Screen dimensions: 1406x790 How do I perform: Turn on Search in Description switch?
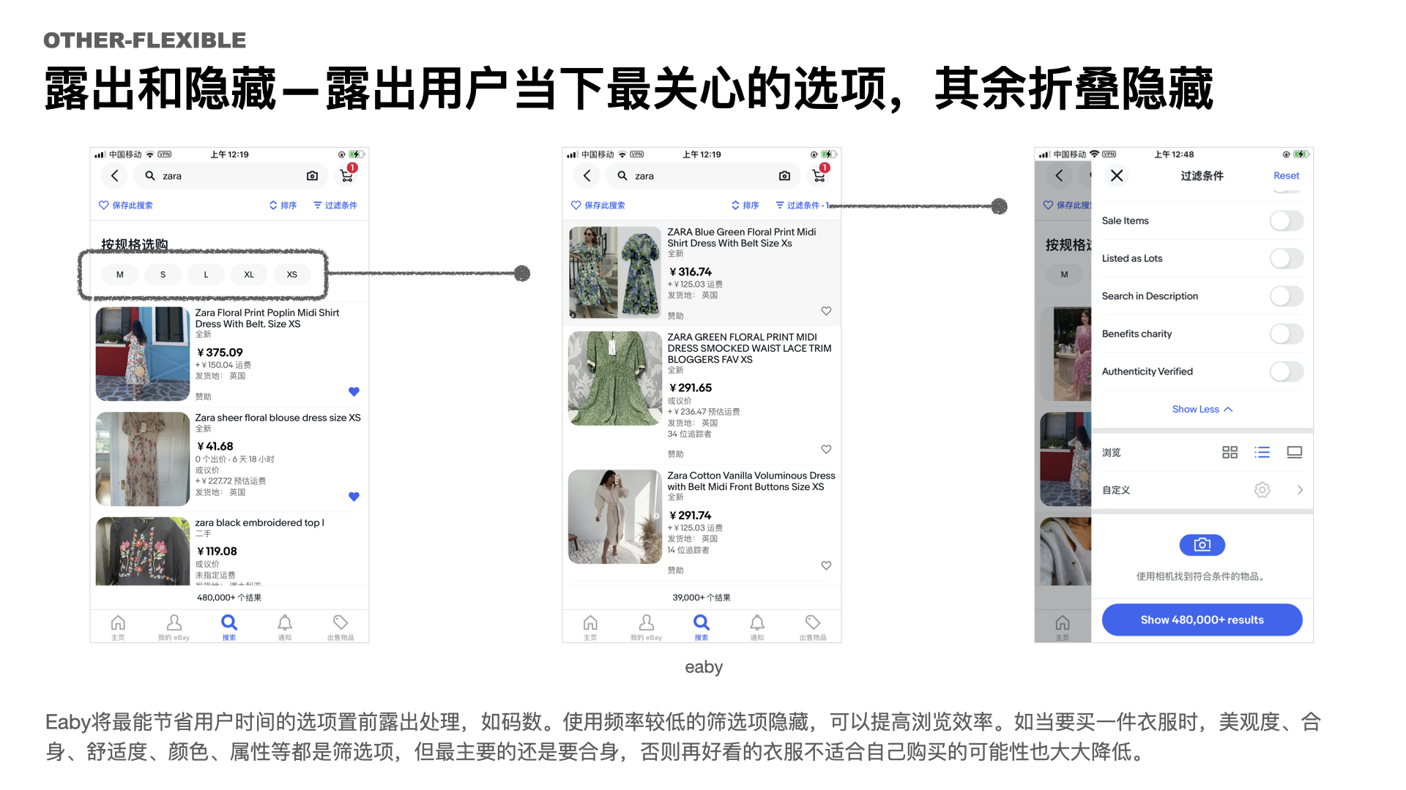1287,296
